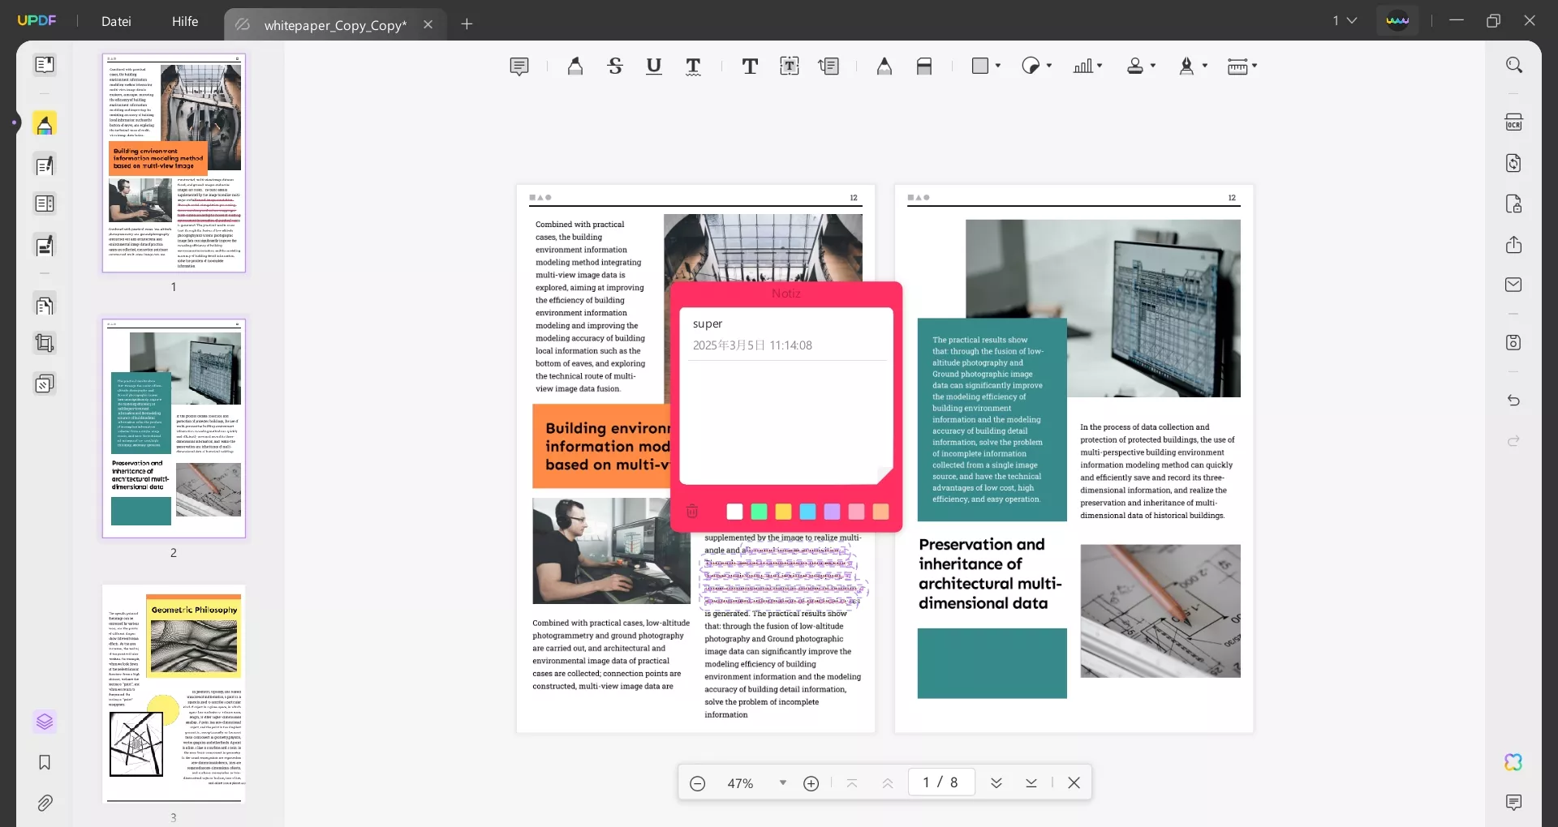Expand the stamp tool dropdown
Viewport: 1558px width, 827px height.
point(1153,66)
